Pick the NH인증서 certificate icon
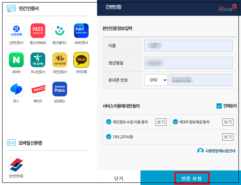Viewport: 241px width, 185px height. click(x=81, y=31)
